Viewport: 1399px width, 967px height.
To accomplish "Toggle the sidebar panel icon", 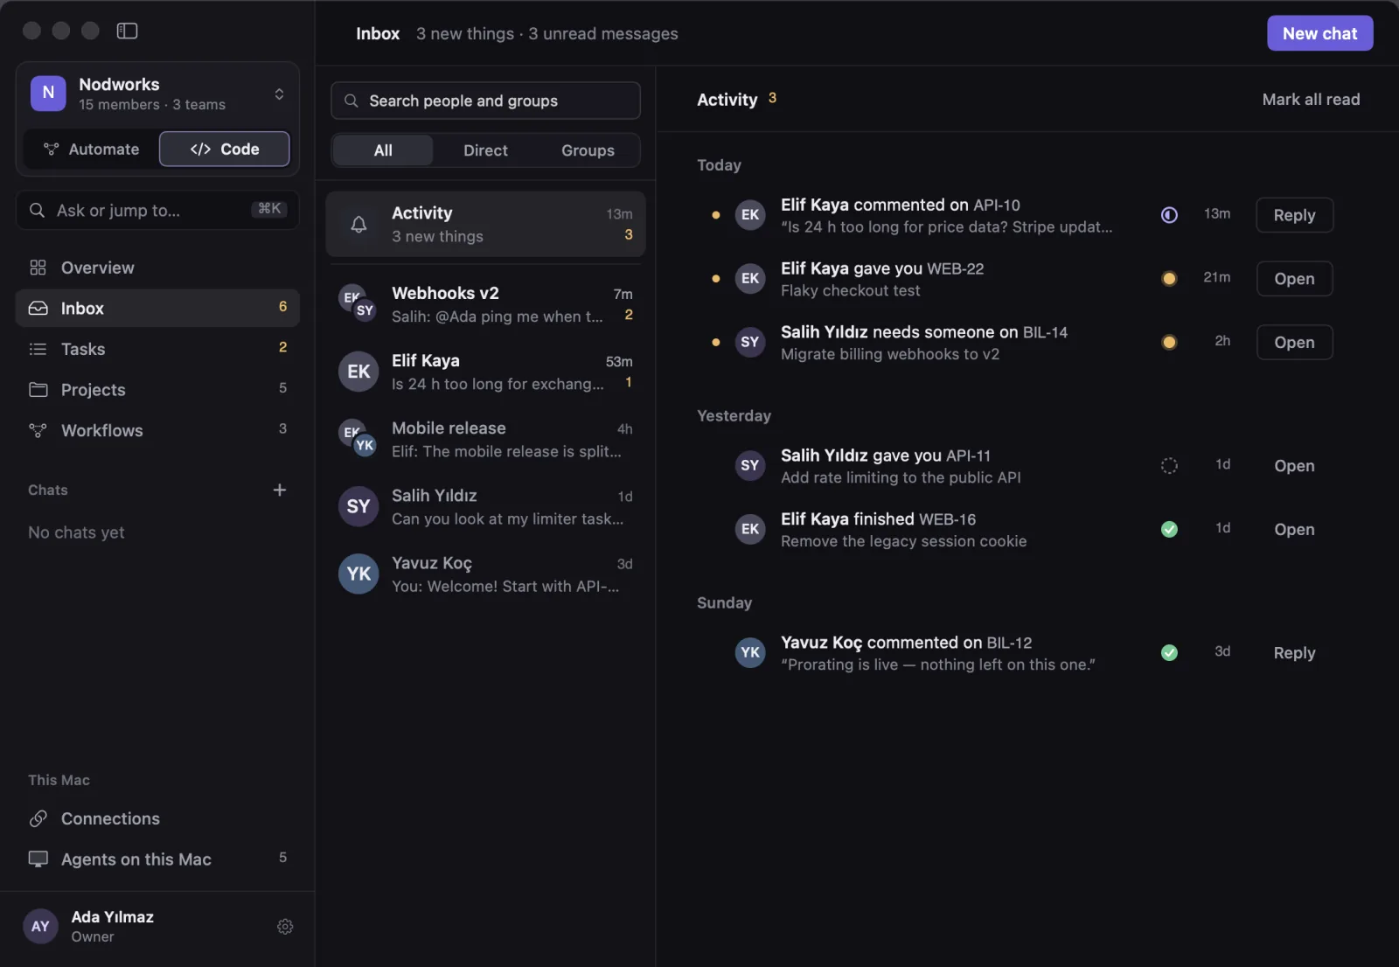I will [127, 31].
